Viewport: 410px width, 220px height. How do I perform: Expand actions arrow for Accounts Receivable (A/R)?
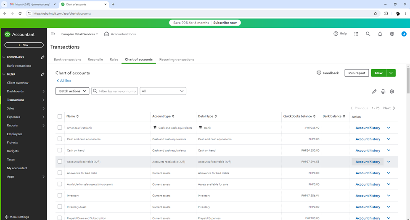click(389, 162)
